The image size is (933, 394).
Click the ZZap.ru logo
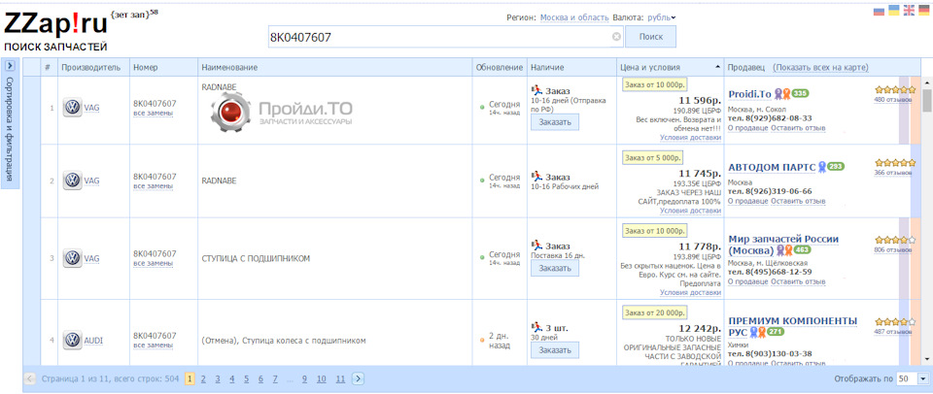click(x=55, y=24)
